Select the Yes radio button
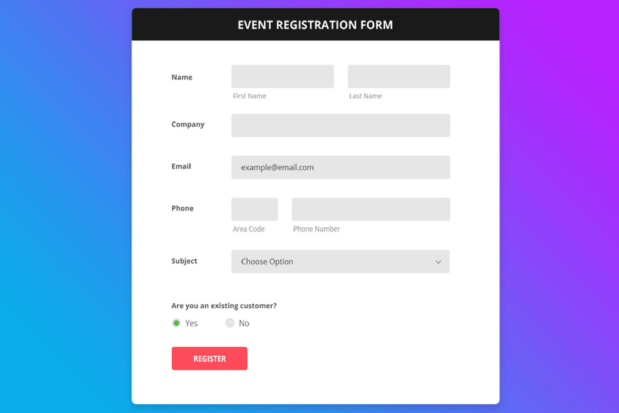Viewport: 619px width, 413px height. click(177, 324)
